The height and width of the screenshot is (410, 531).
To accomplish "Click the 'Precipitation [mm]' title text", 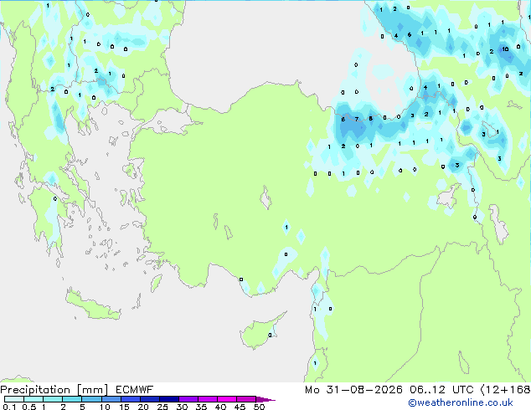I will click(54, 390).
